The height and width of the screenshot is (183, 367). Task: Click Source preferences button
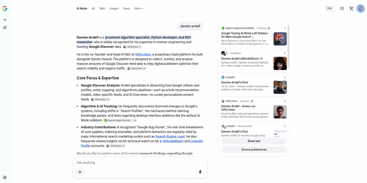coord(254,150)
